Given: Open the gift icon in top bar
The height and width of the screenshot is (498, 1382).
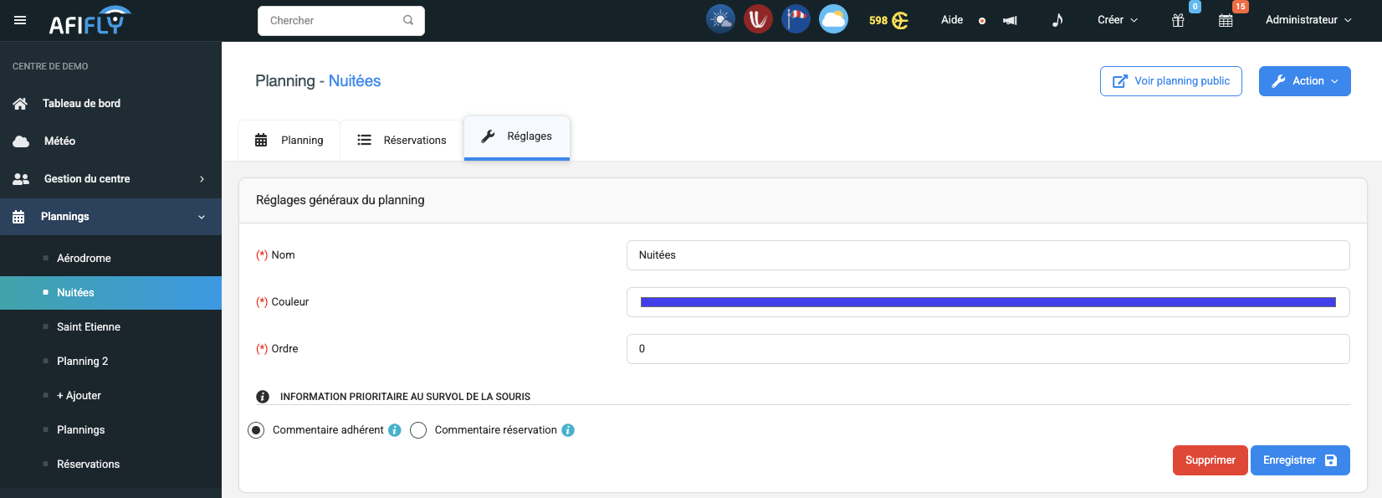Looking at the screenshot, I should point(1178,21).
